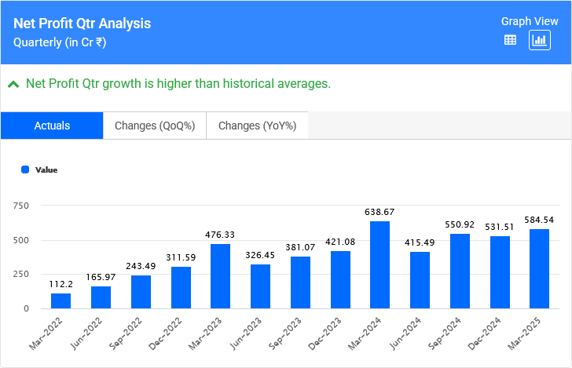Select the graph view bar-chart icon
This screenshot has height=368, width=572.
pos(540,40)
